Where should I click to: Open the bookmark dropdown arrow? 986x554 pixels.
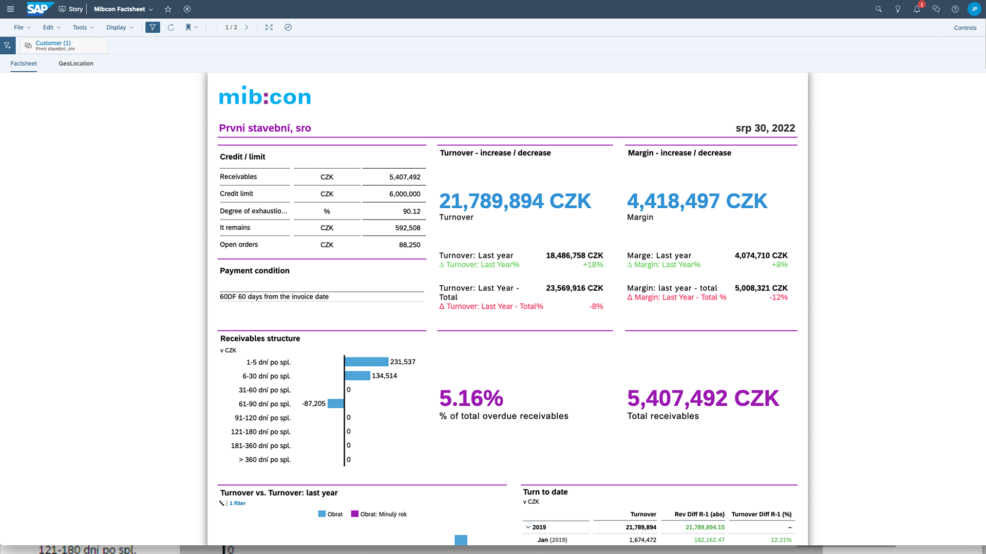pyautogui.click(x=196, y=28)
